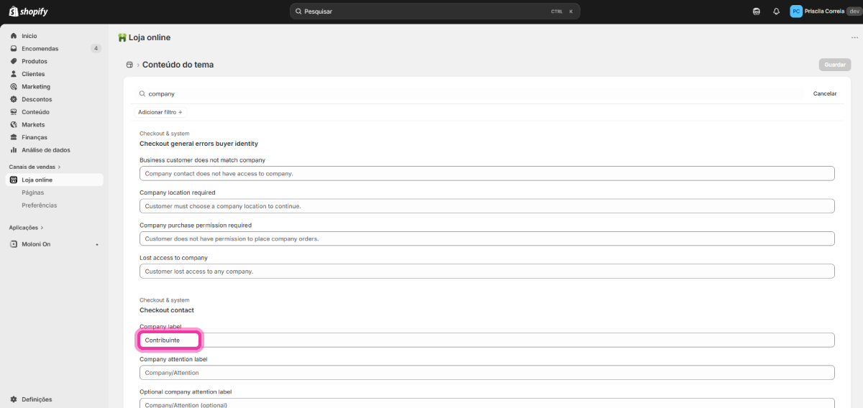Screen dimensions: 863x408
Task: Click the Finanças bank icon
Action: pos(14,137)
